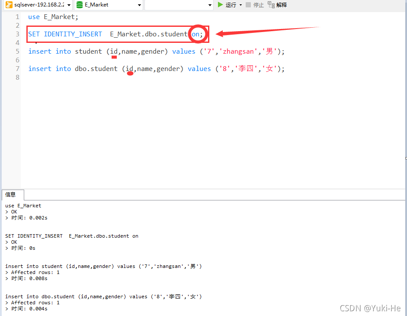Click line number 5 in gutter
The image size is (407, 316).
click(x=17, y=52)
